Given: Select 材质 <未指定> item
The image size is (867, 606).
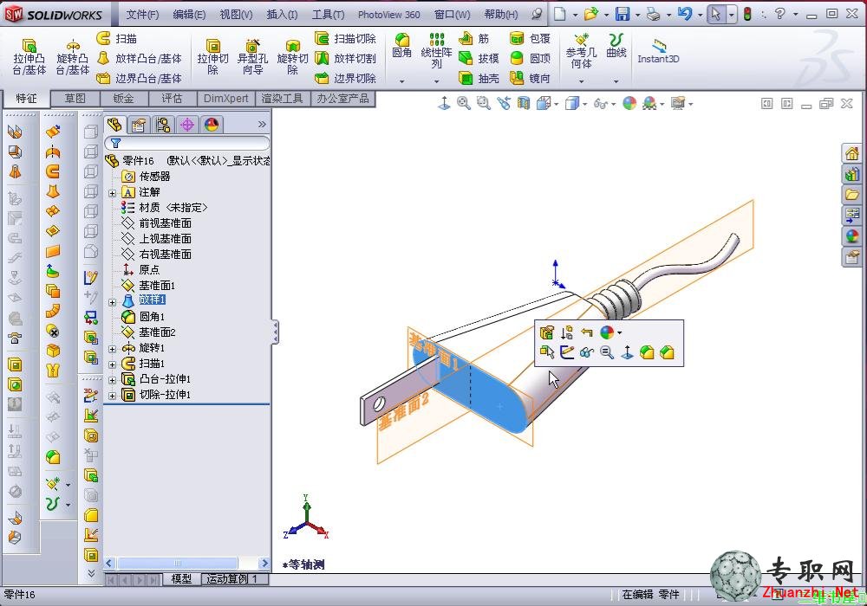Looking at the screenshot, I should (x=173, y=208).
